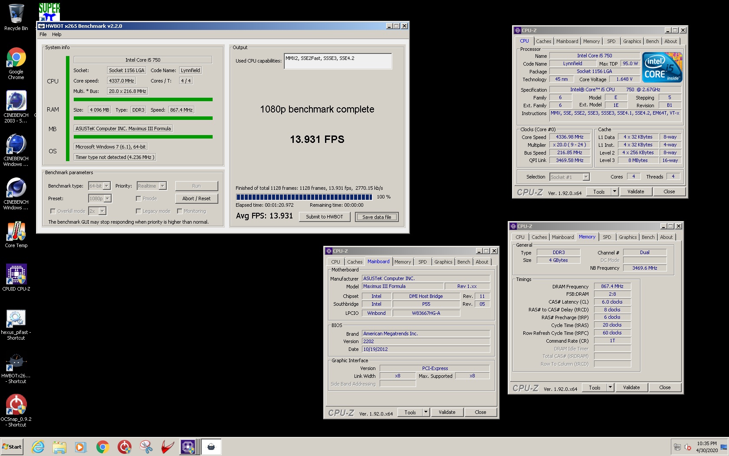Expand Tools arrow in CPU-Z Mainboard window
Screen dimensions: 729x456
click(426, 412)
